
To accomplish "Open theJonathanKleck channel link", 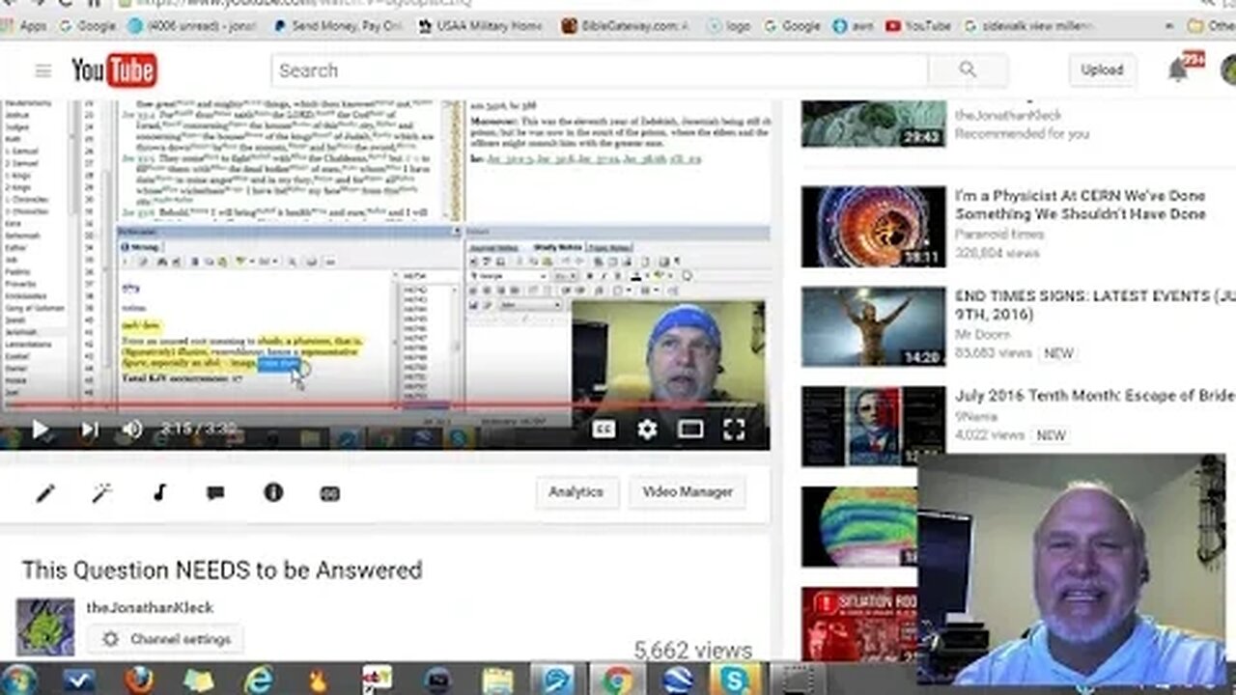I will coord(150,607).
